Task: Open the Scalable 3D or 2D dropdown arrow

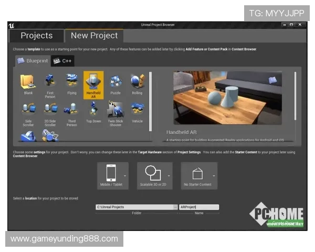Action: [x=169, y=176]
